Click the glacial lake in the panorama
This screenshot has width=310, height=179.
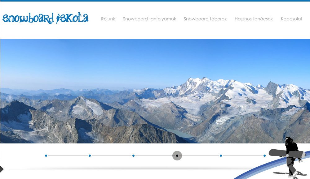[179, 134]
